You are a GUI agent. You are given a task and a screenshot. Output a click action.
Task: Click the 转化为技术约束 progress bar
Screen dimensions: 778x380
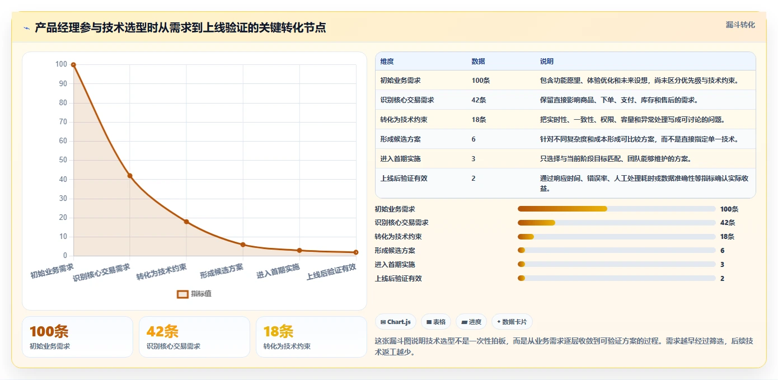[x=617, y=237]
